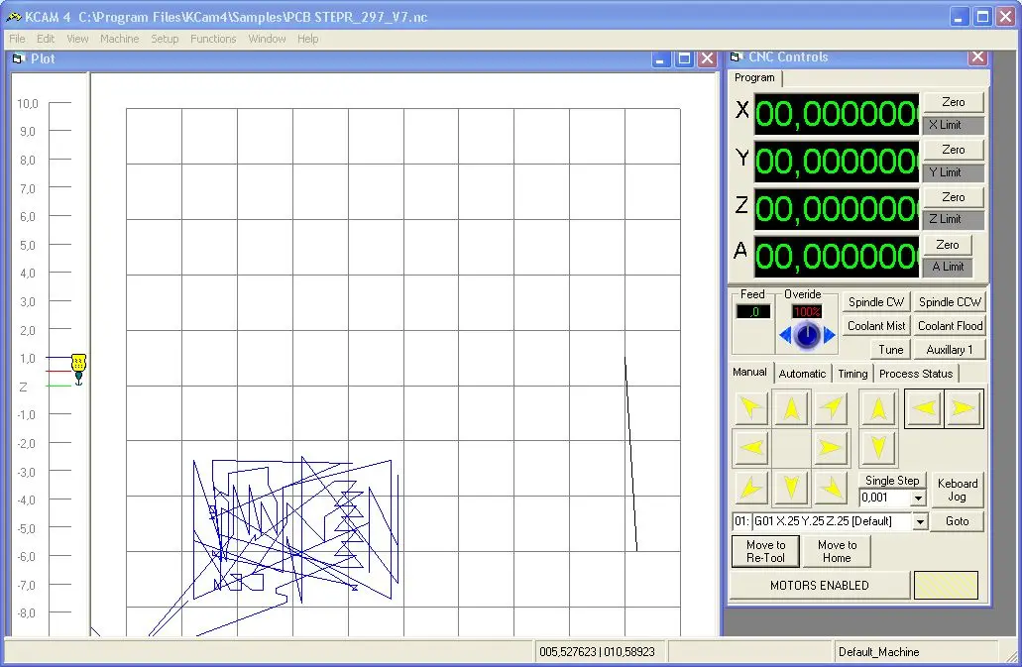Screen dimensions: 1022x667
Task: Jog X axis right with yellow arrow
Action: 831,448
